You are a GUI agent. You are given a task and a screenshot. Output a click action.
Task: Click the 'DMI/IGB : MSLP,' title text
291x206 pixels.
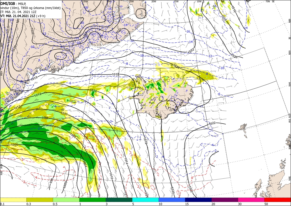coord(14,3)
